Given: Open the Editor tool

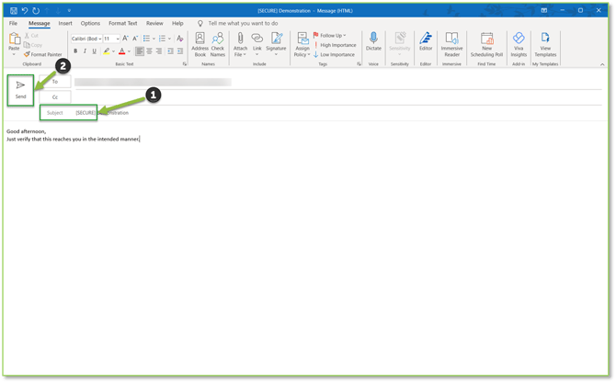Looking at the screenshot, I should click(426, 44).
